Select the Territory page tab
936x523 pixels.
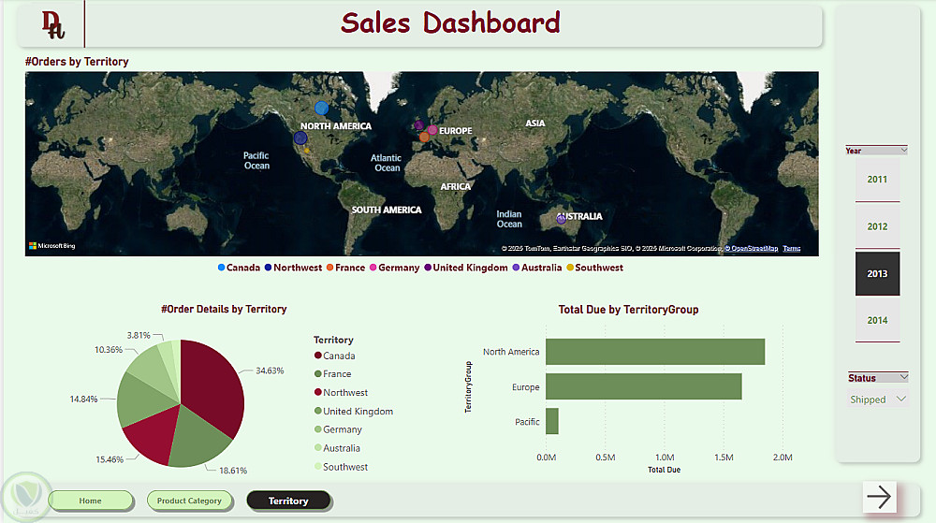(x=288, y=501)
